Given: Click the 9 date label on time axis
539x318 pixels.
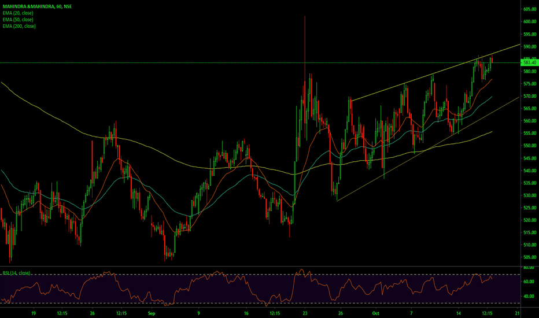Looking at the screenshot, I should [199, 313].
